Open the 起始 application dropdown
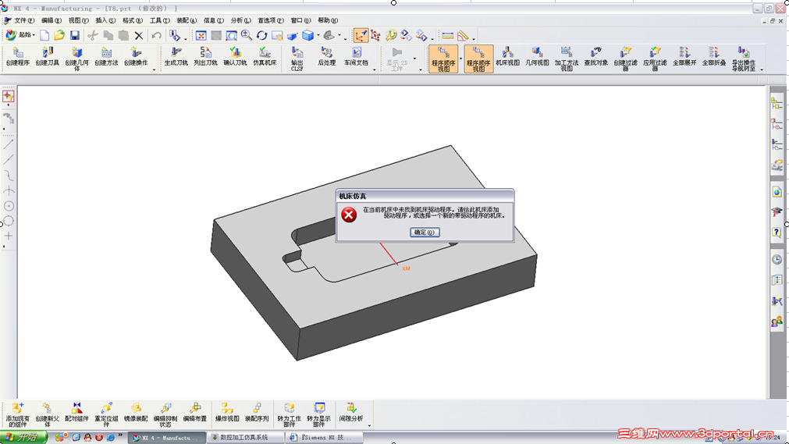This screenshot has width=789, height=444. 20,35
